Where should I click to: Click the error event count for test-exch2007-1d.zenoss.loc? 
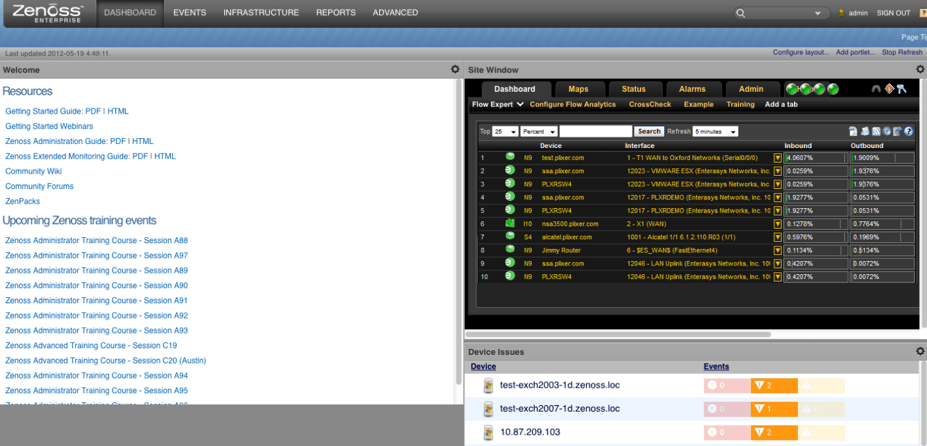click(773, 409)
